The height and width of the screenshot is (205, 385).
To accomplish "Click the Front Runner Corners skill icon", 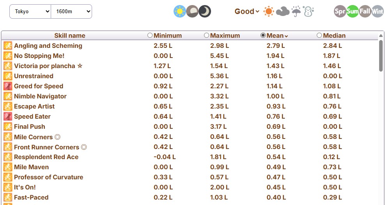I will tap(8, 147).
